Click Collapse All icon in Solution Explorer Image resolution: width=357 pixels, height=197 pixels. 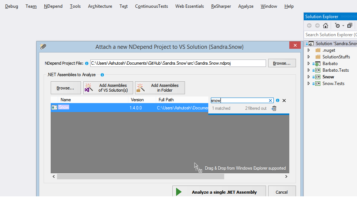(350, 26)
